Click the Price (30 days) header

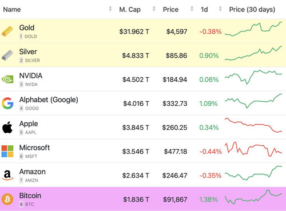click(252, 9)
